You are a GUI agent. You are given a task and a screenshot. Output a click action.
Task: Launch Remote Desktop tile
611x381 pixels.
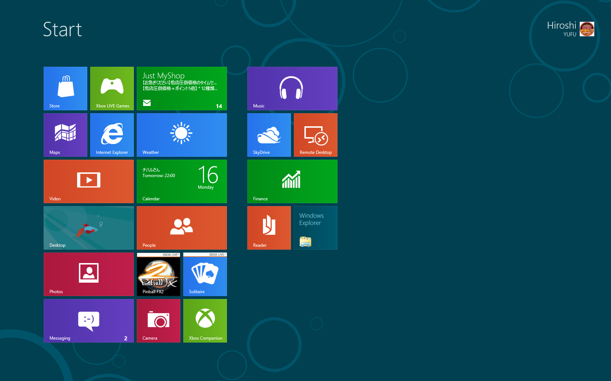(x=316, y=135)
